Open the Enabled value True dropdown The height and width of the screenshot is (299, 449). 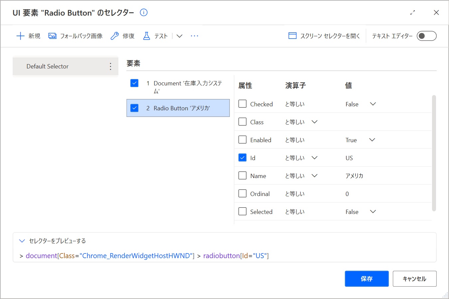point(372,140)
